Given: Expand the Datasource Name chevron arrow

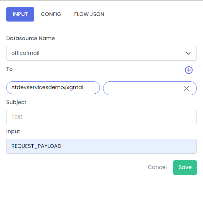Looking at the screenshot, I should click(x=188, y=54).
